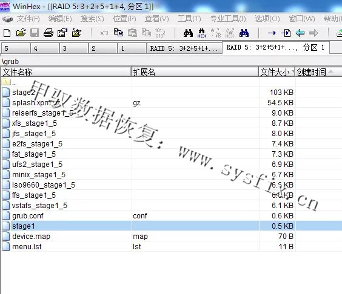Image resolution: width=342 pixels, height=294 pixels.
Task: Select xfs_stage1_5 file
Action: coord(35,123)
